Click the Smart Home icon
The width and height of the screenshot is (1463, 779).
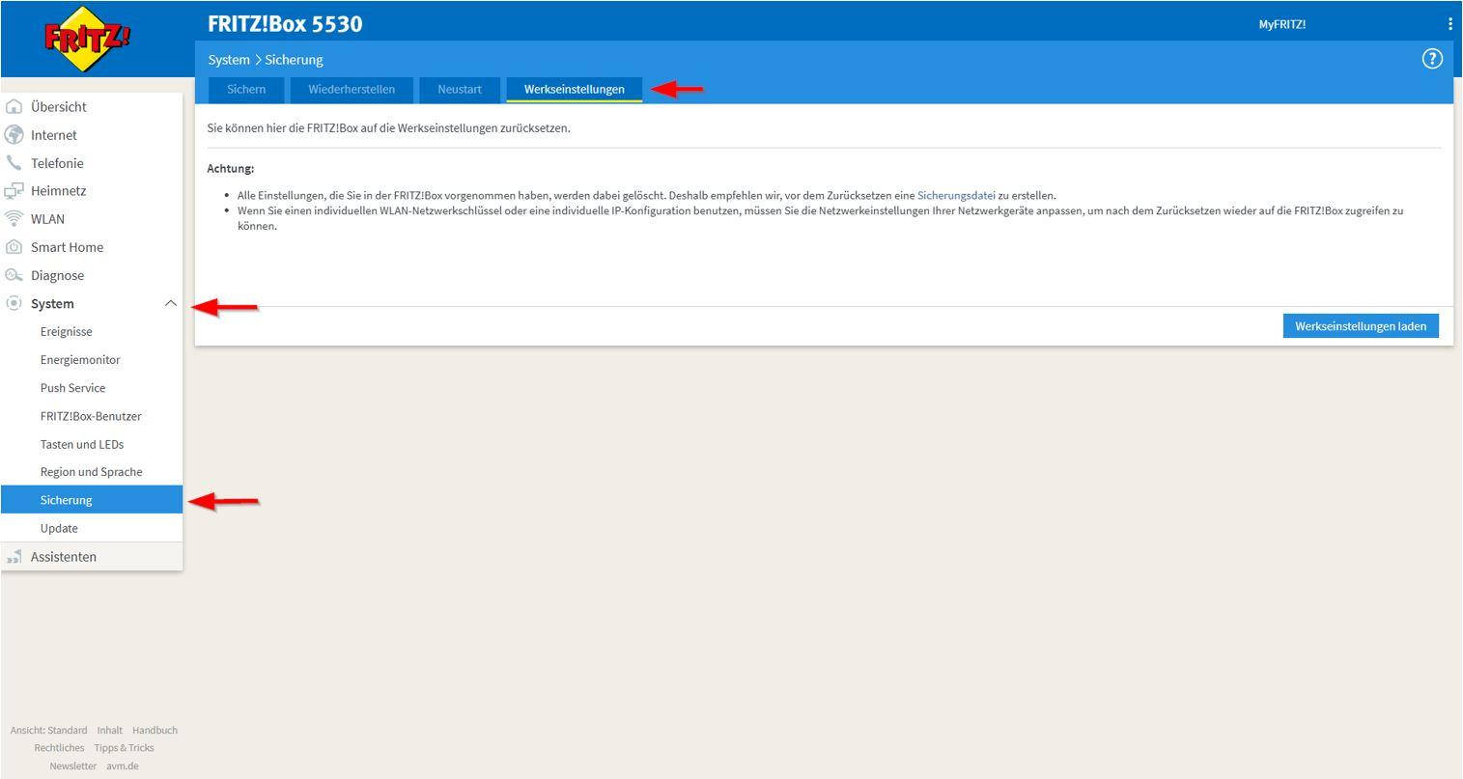click(14, 246)
